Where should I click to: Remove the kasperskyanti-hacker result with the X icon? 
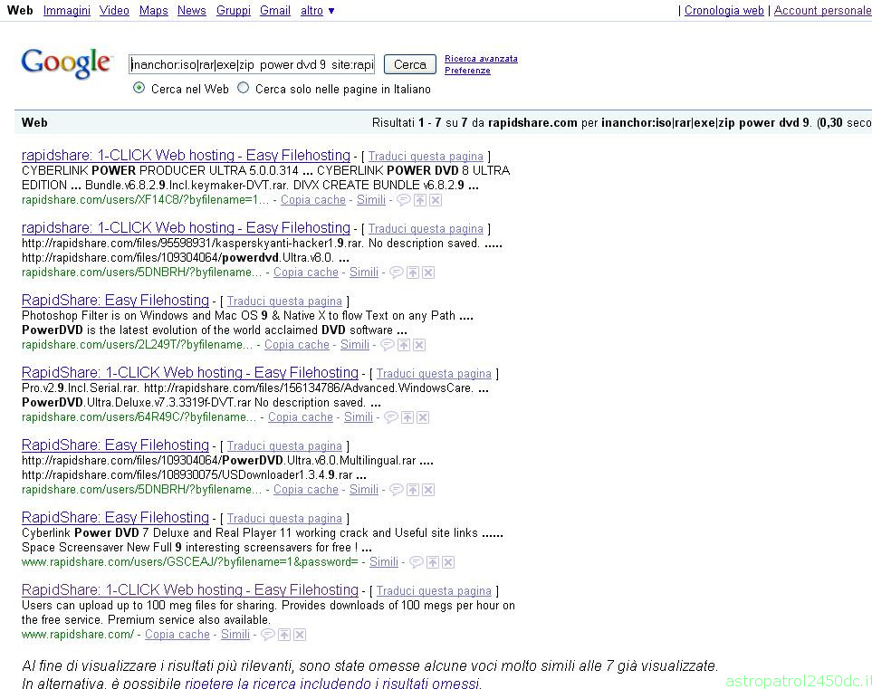coord(428,273)
